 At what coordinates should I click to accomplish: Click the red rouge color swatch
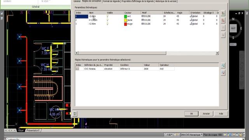(x=125, y=24)
